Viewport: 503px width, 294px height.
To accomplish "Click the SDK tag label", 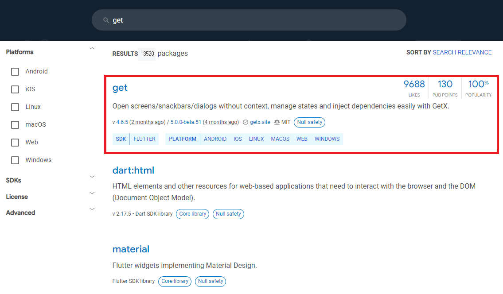I will (121, 139).
